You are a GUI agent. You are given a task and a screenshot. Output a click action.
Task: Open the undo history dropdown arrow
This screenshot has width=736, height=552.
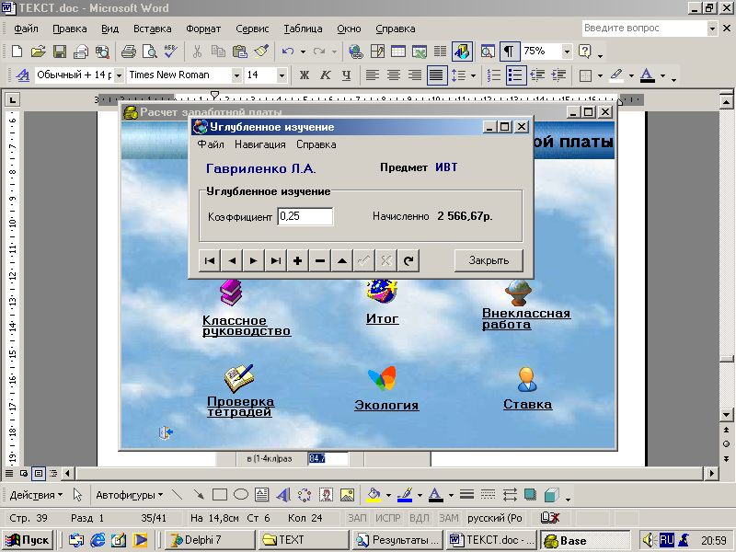(304, 52)
